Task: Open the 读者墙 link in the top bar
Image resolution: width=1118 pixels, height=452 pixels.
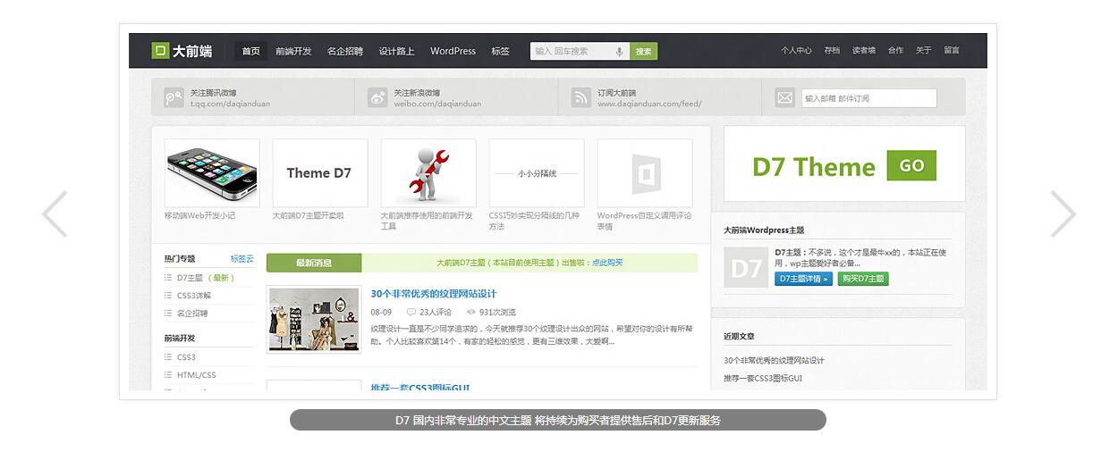Action: pos(864,51)
